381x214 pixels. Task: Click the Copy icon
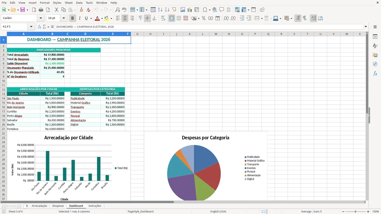(x=63, y=10)
